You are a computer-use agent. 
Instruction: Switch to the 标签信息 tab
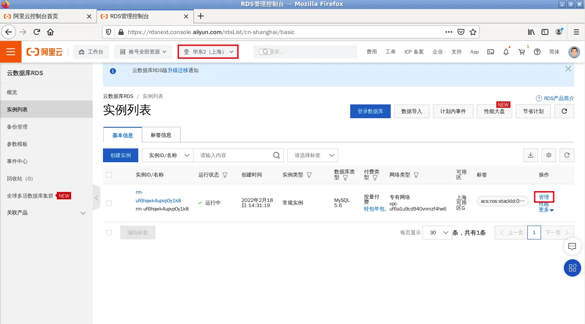pyautogui.click(x=161, y=135)
